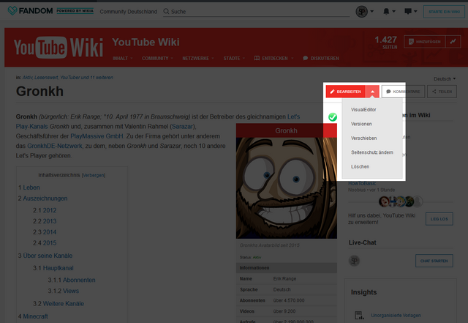The image size is (468, 323).
Task: Open the Netzwerke navigation dropdown
Action: [x=198, y=59]
